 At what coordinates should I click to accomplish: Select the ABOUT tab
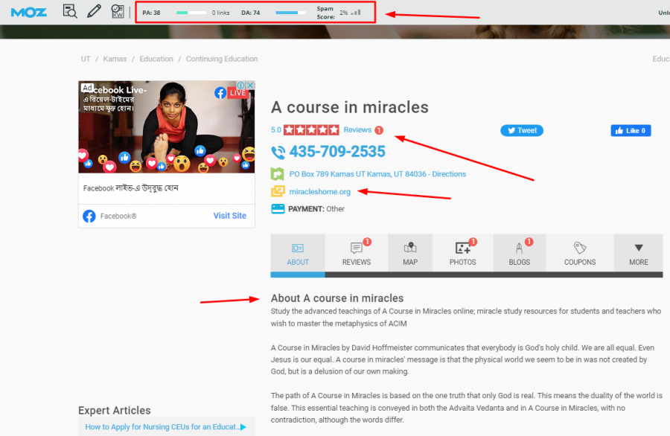coord(297,254)
